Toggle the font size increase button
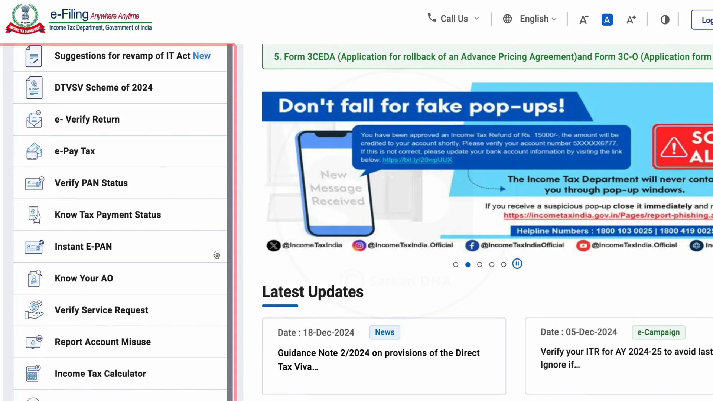713x401 pixels. (631, 20)
